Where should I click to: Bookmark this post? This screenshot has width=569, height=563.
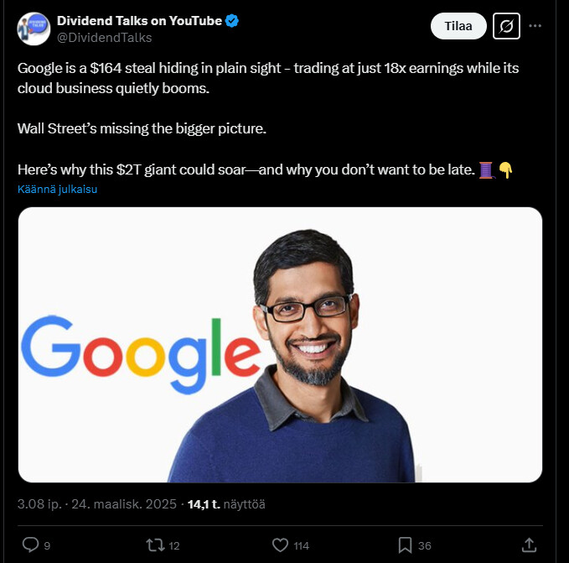(x=405, y=545)
